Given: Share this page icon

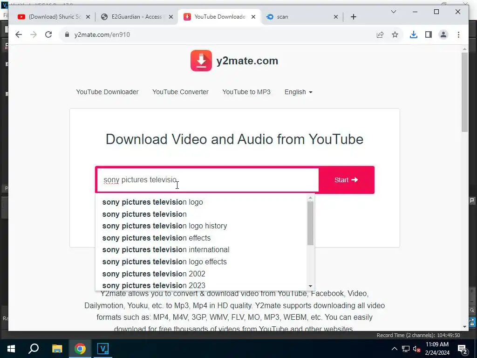Looking at the screenshot, I should click(380, 34).
